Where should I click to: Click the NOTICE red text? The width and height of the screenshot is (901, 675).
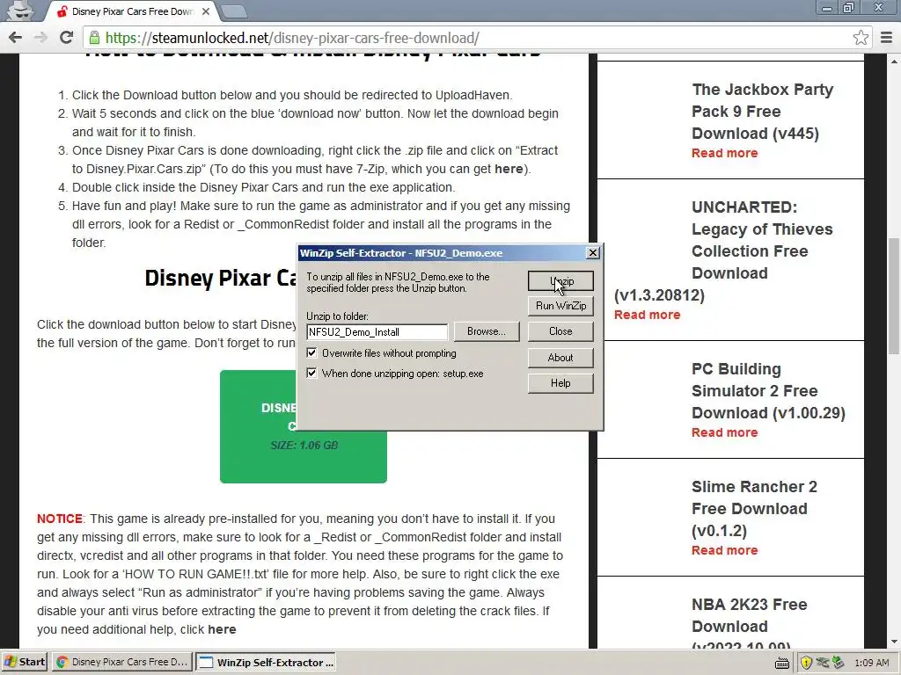(x=60, y=519)
